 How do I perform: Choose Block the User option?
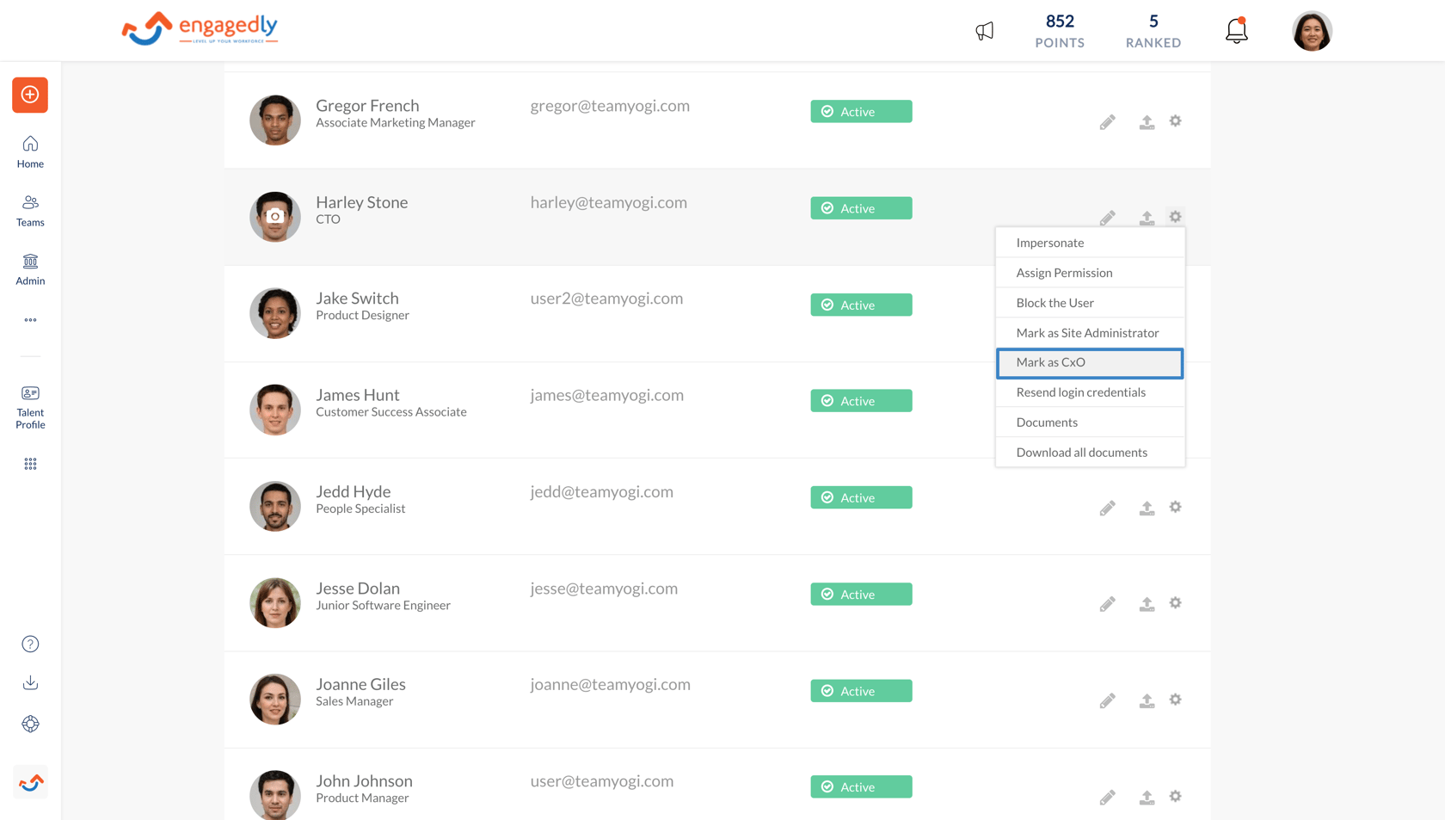tap(1055, 302)
